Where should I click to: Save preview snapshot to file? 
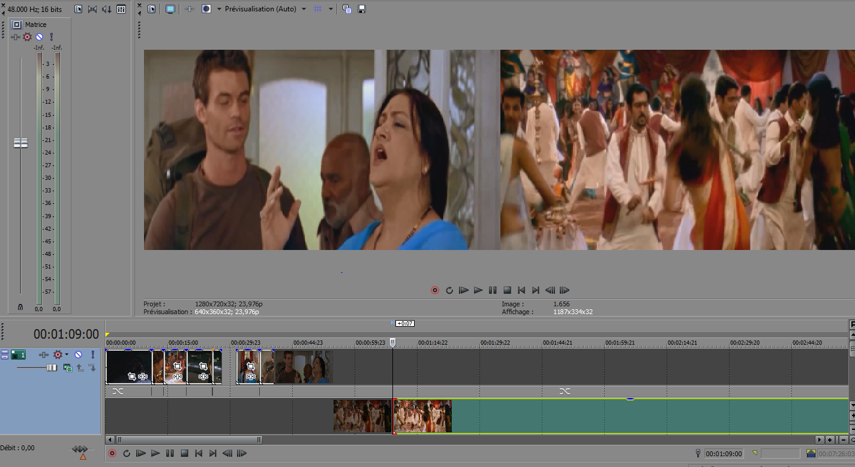362,9
